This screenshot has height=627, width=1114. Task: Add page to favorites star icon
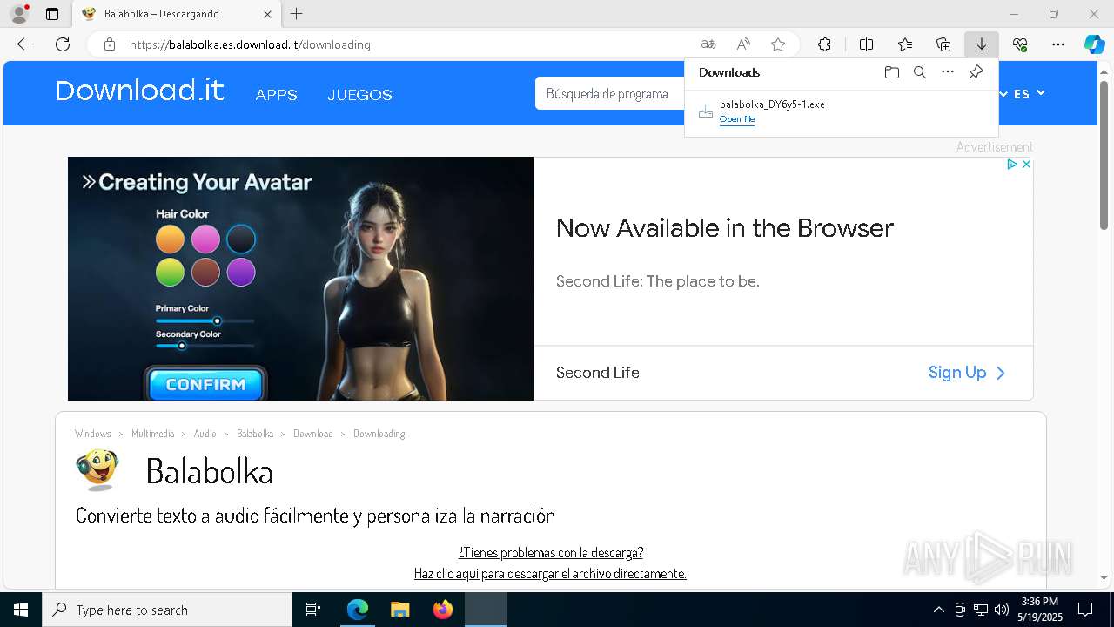[x=778, y=44]
